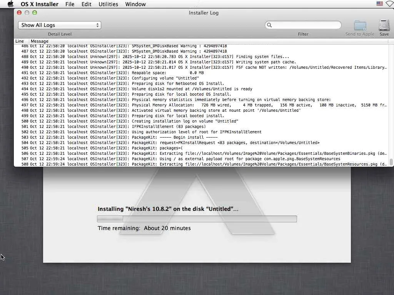Select log line 497 Physical Memory Allocation
The width and height of the screenshot is (394, 295).
click(x=201, y=105)
